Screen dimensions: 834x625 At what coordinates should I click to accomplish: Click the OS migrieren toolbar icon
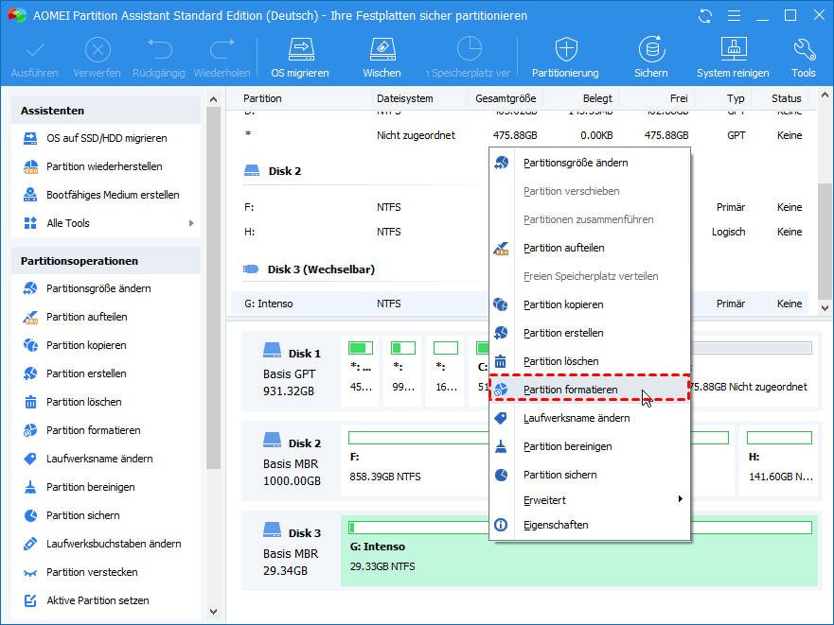pyautogui.click(x=300, y=50)
